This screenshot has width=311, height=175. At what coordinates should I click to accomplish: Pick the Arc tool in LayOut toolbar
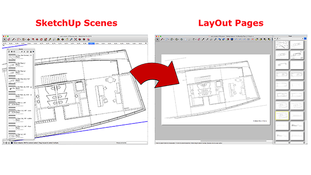[x=166, y=39]
